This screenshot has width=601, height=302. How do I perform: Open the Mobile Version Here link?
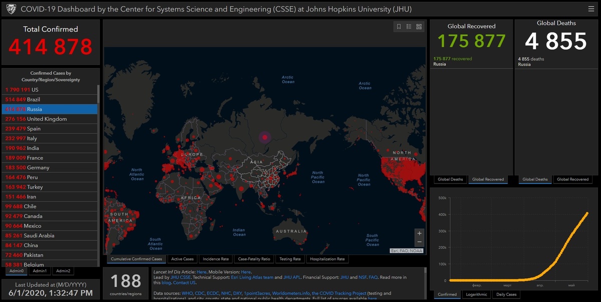click(x=246, y=272)
